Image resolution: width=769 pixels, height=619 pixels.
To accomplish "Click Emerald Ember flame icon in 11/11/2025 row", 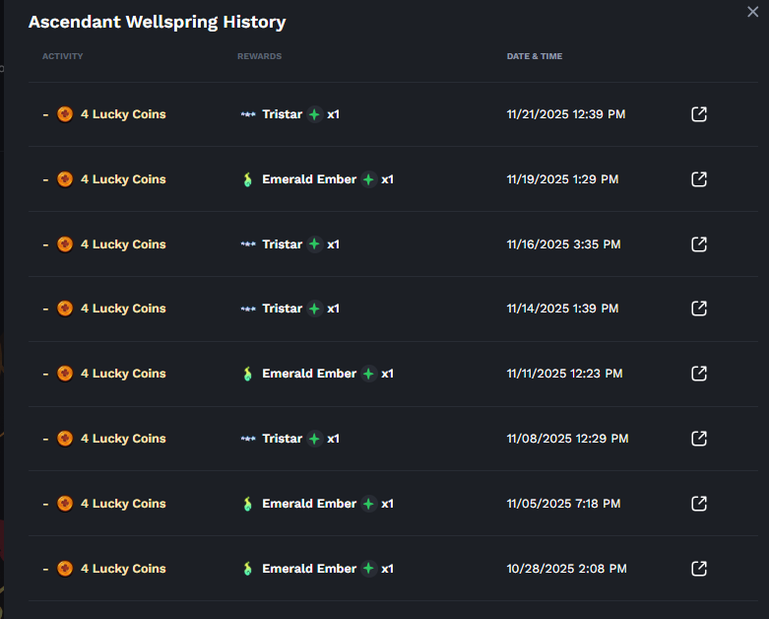I will click(248, 374).
